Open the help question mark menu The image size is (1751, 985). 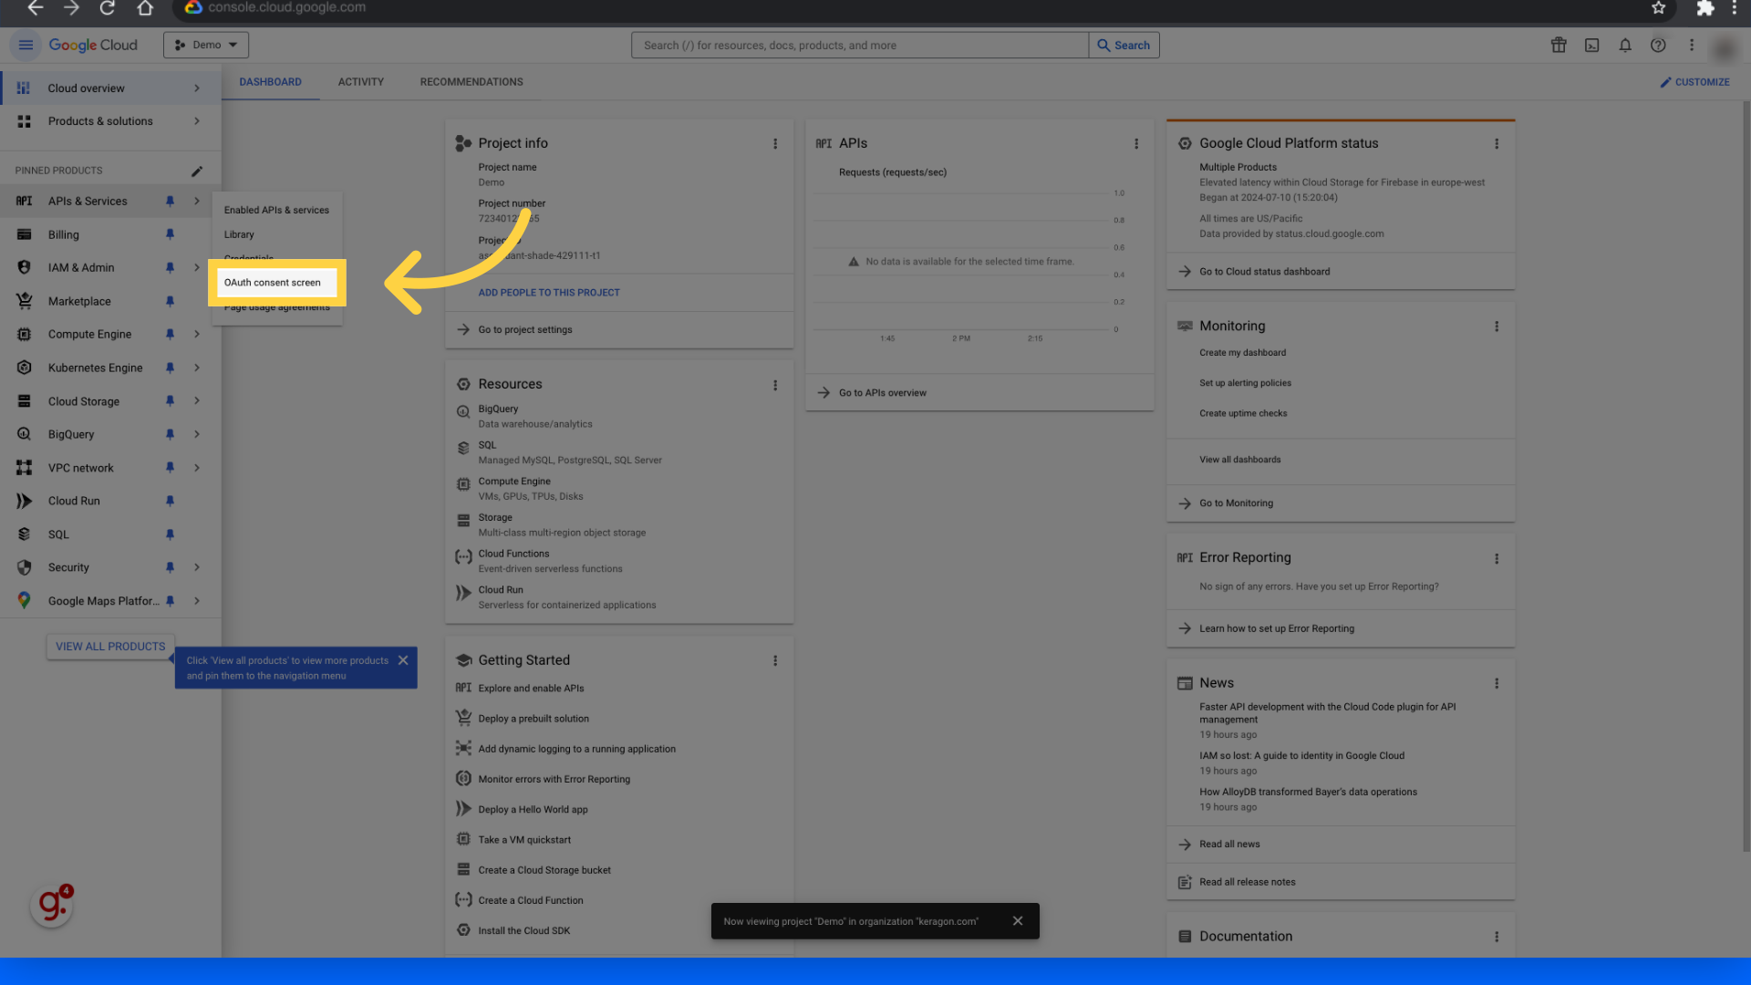1658,45
